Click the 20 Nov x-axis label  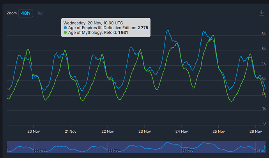click(x=34, y=132)
